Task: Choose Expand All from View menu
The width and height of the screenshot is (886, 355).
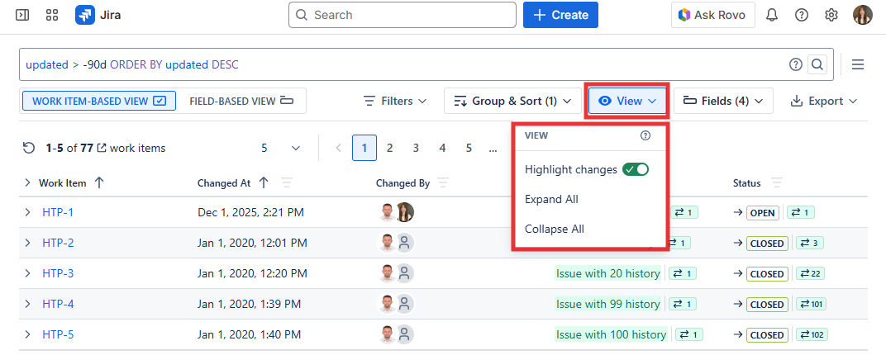Action: (x=551, y=199)
